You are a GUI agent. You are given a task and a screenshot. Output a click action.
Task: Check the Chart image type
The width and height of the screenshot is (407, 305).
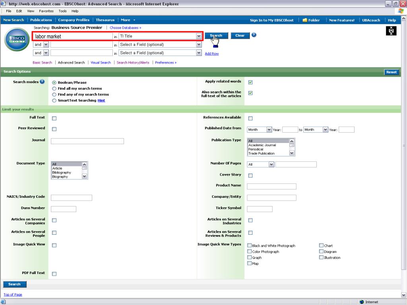321,245
